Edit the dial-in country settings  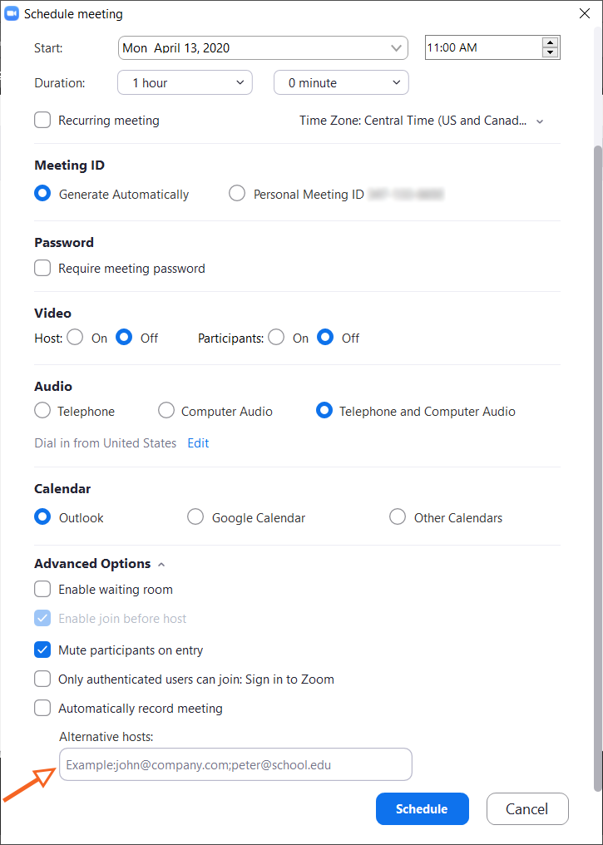point(198,442)
